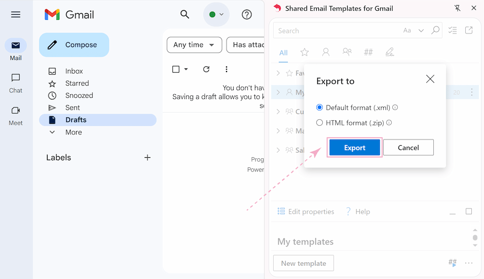Viewport: 484px width, 279px height.
Task: Select the All tab
Action: pyautogui.click(x=283, y=53)
